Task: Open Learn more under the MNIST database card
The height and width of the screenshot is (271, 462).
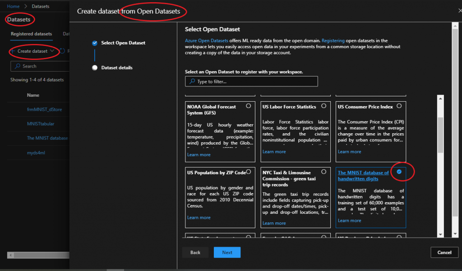Action: point(350,221)
